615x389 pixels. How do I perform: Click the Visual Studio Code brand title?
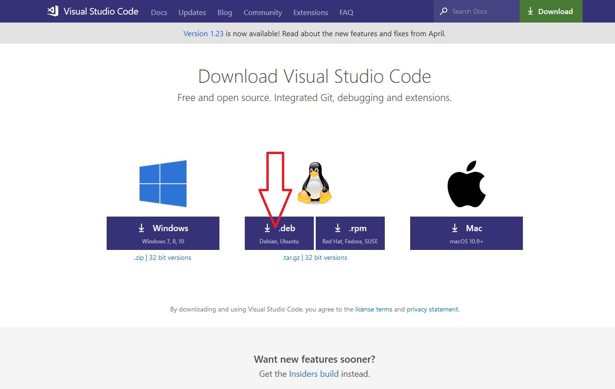coord(101,11)
